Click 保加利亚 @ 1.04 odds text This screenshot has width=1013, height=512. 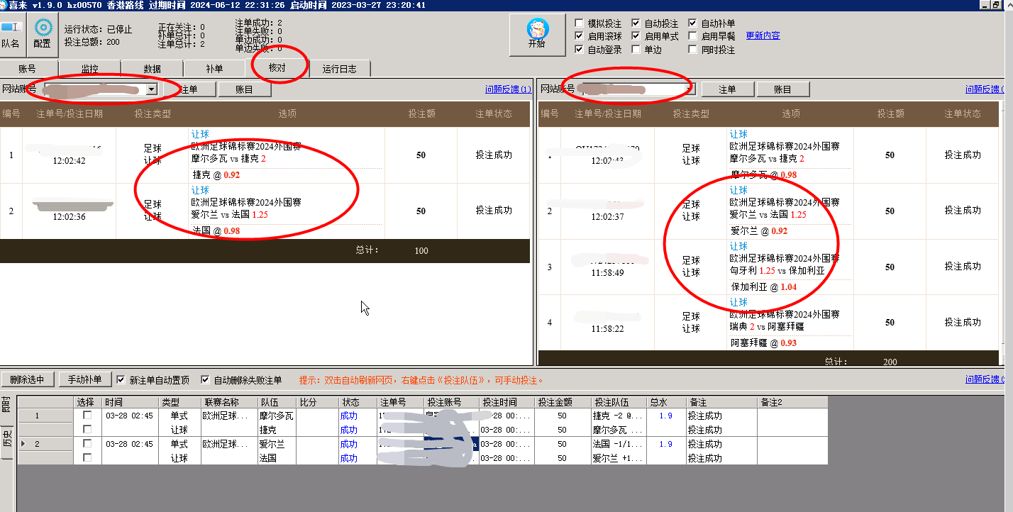(764, 287)
